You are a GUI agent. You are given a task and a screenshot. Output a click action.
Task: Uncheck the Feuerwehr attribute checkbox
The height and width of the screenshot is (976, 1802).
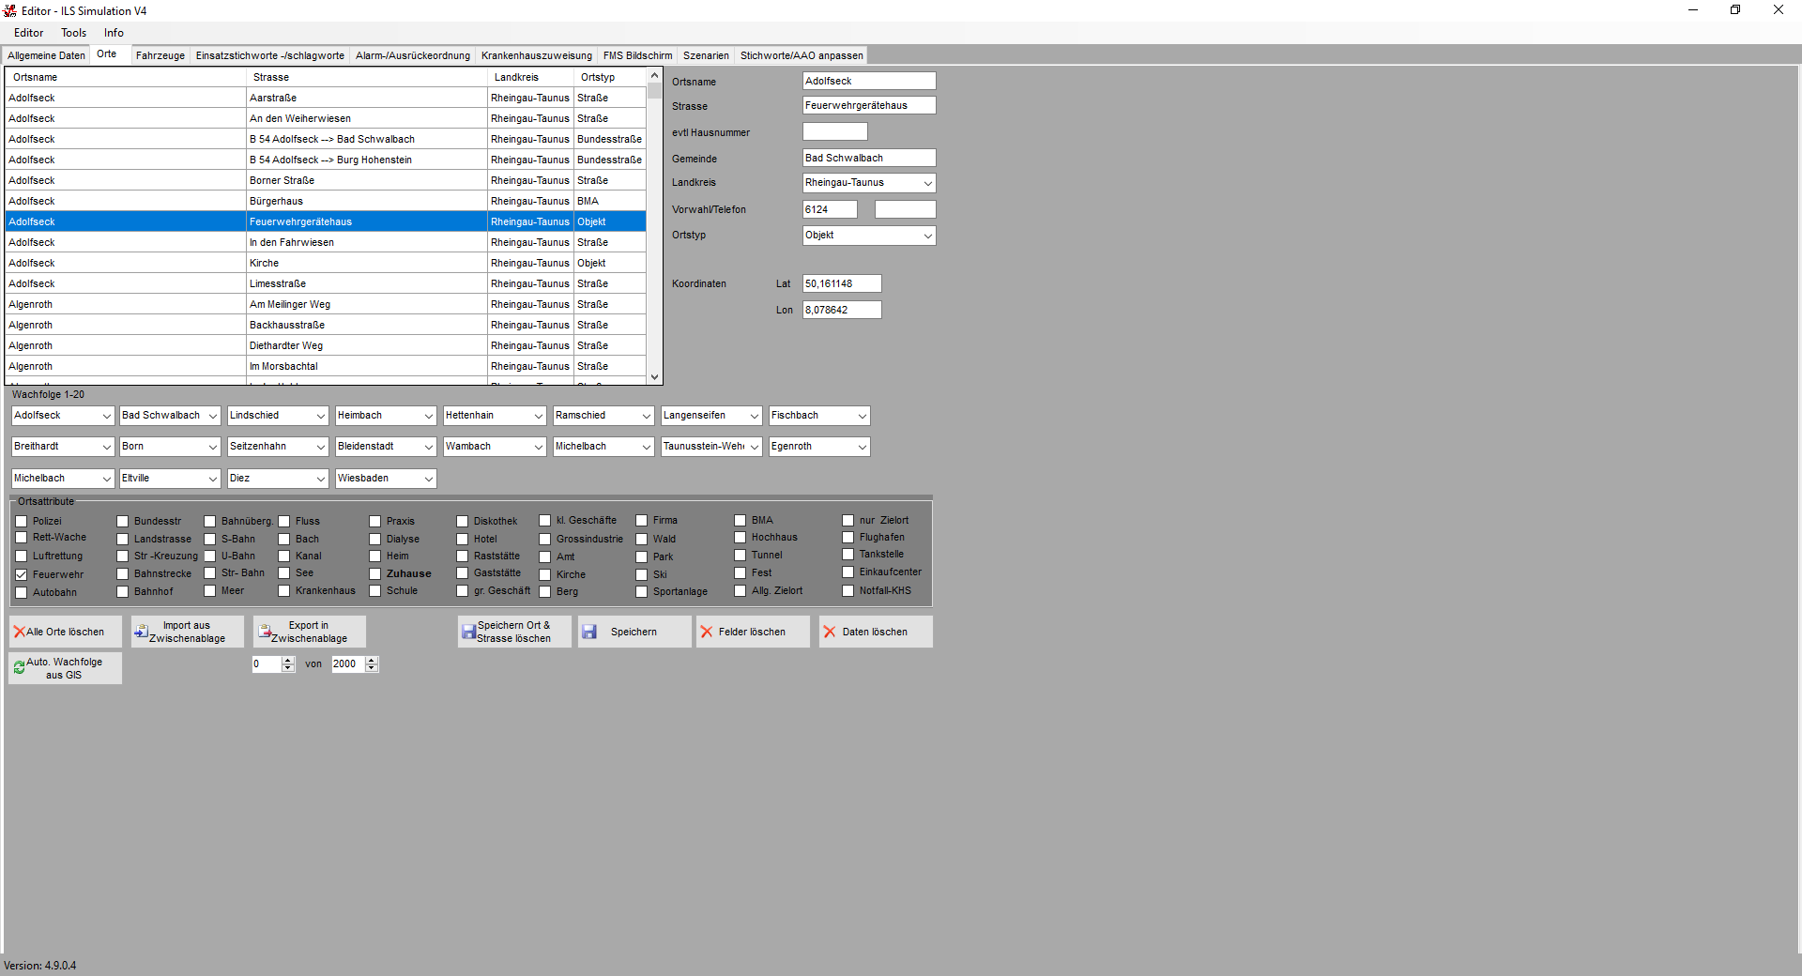point(22,574)
